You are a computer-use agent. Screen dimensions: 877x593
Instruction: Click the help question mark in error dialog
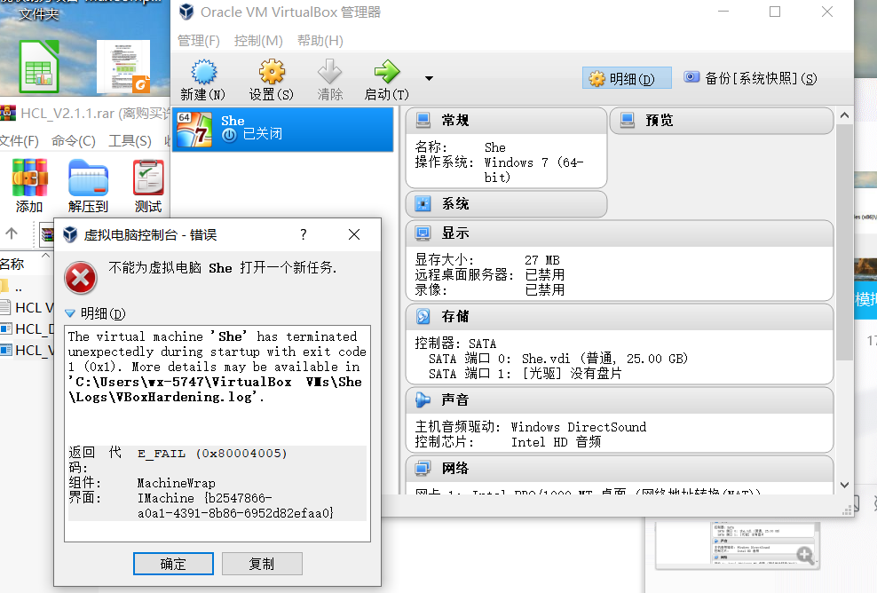pyautogui.click(x=304, y=234)
